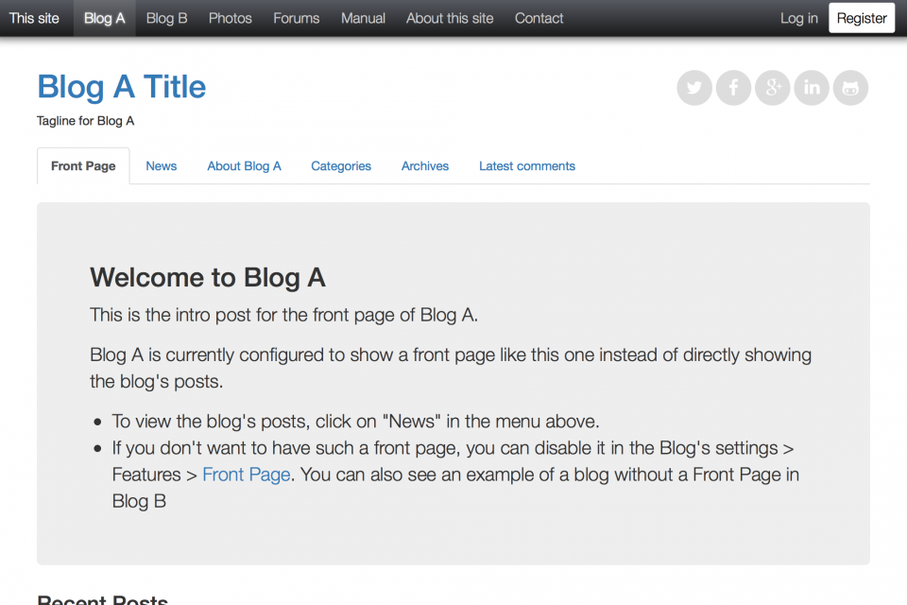This screenshot has height=605, width=907.
Task: Click the Register button
Action: (861, 17)
